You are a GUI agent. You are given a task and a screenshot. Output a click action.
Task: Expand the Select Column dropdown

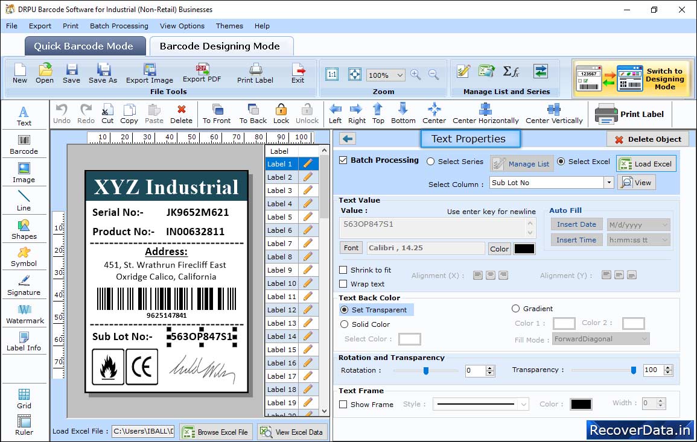click(x=608, y=183)
